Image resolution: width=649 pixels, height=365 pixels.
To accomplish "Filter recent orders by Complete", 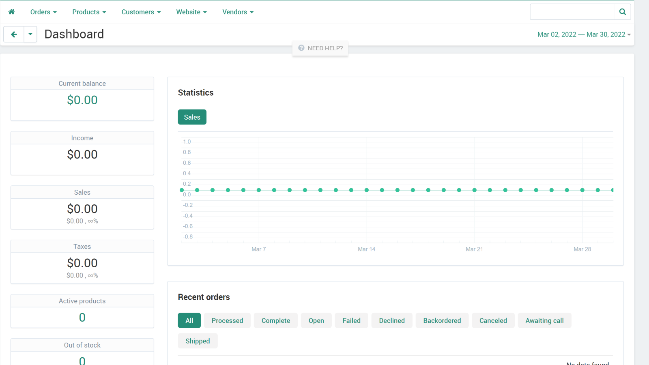I will (x=276, y=320).
